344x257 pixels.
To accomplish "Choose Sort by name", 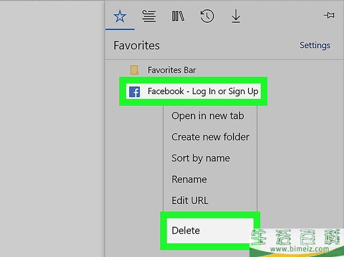I will click(201, 158).
